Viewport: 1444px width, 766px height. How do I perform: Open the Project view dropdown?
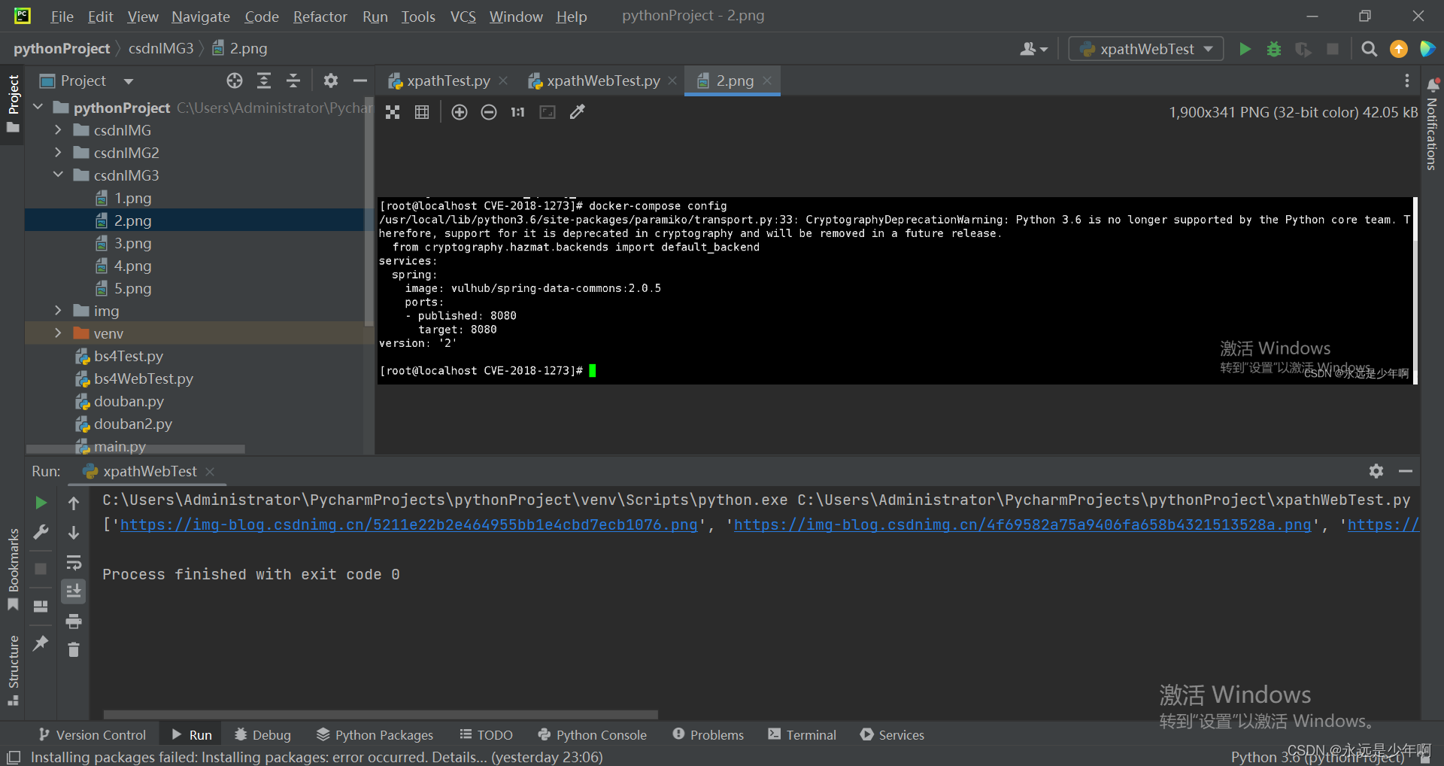click(x=129, y=81)
